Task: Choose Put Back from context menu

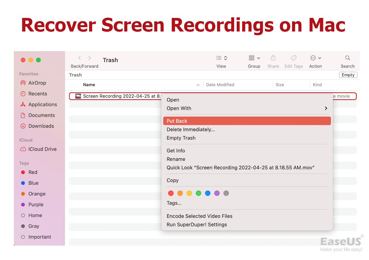Action: click(x=177, y=121)
